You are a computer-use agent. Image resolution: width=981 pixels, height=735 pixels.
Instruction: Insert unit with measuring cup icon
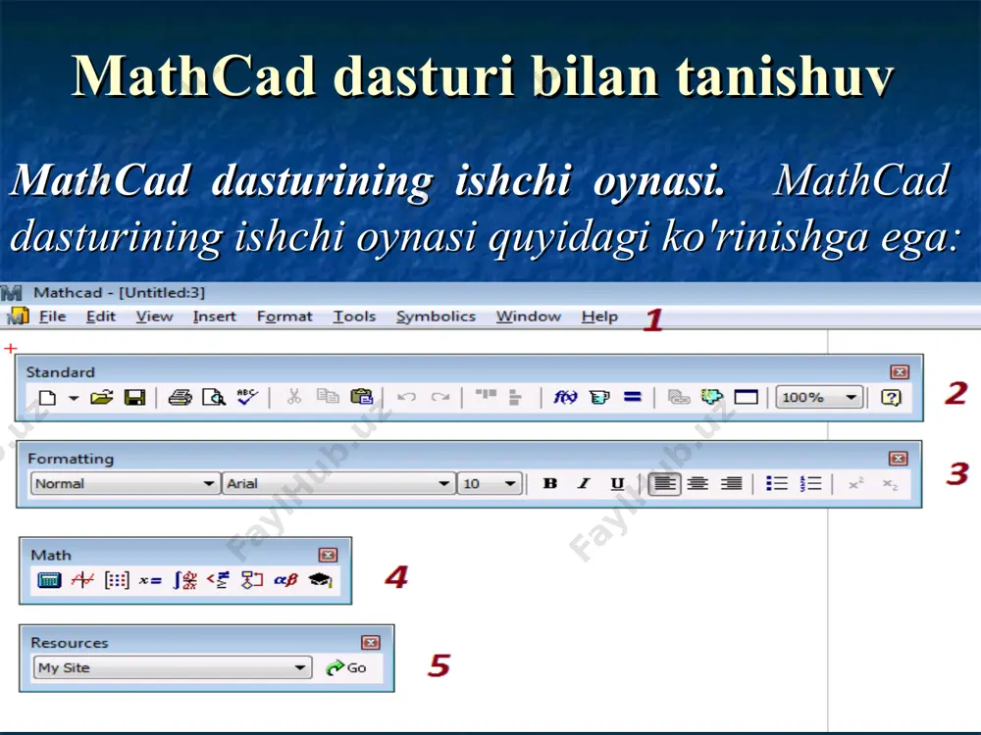pos(598,397)
